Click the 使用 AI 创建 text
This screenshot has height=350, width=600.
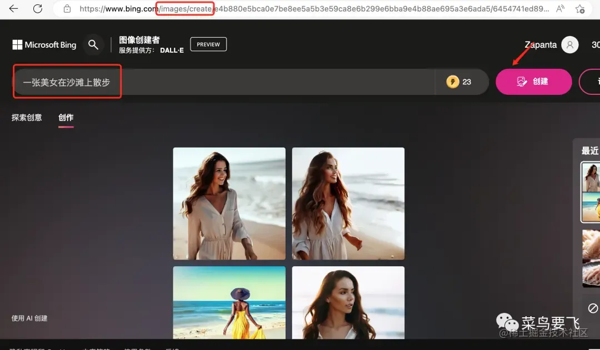(29, 318)
